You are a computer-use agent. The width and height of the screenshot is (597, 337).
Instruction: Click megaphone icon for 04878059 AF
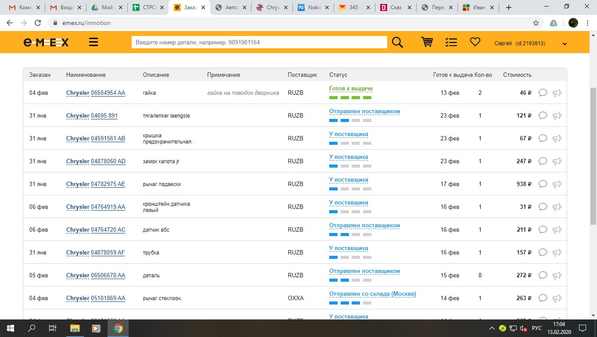click(557, 252)
